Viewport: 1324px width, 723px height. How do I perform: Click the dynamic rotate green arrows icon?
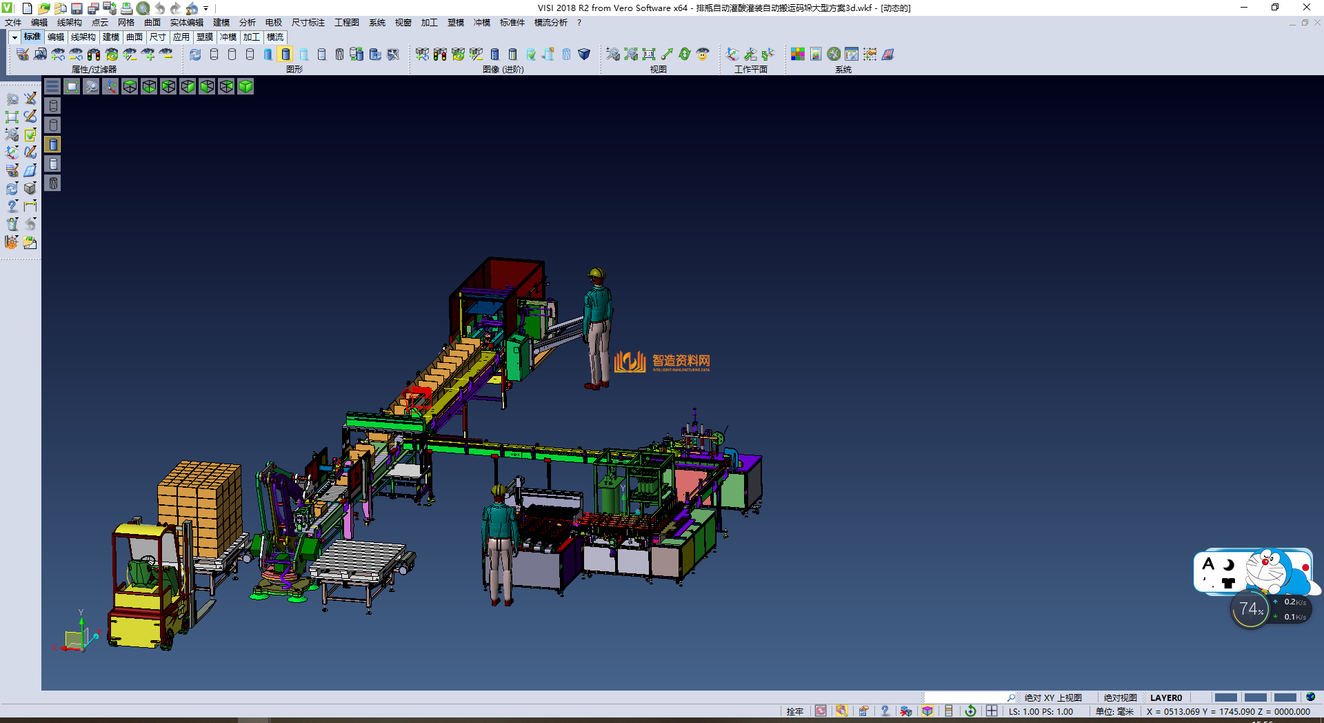[685, 55]
